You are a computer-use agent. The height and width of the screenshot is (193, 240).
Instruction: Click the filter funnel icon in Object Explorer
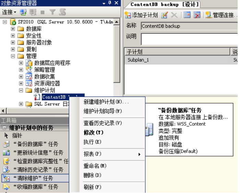pos(52,12)
